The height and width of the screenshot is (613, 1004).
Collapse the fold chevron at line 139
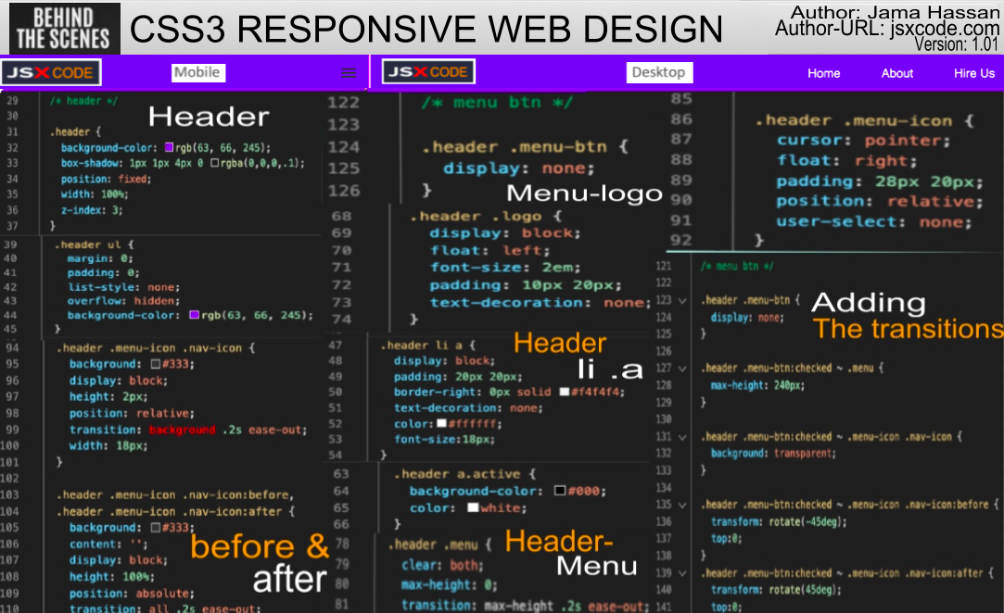coord(682,573)
